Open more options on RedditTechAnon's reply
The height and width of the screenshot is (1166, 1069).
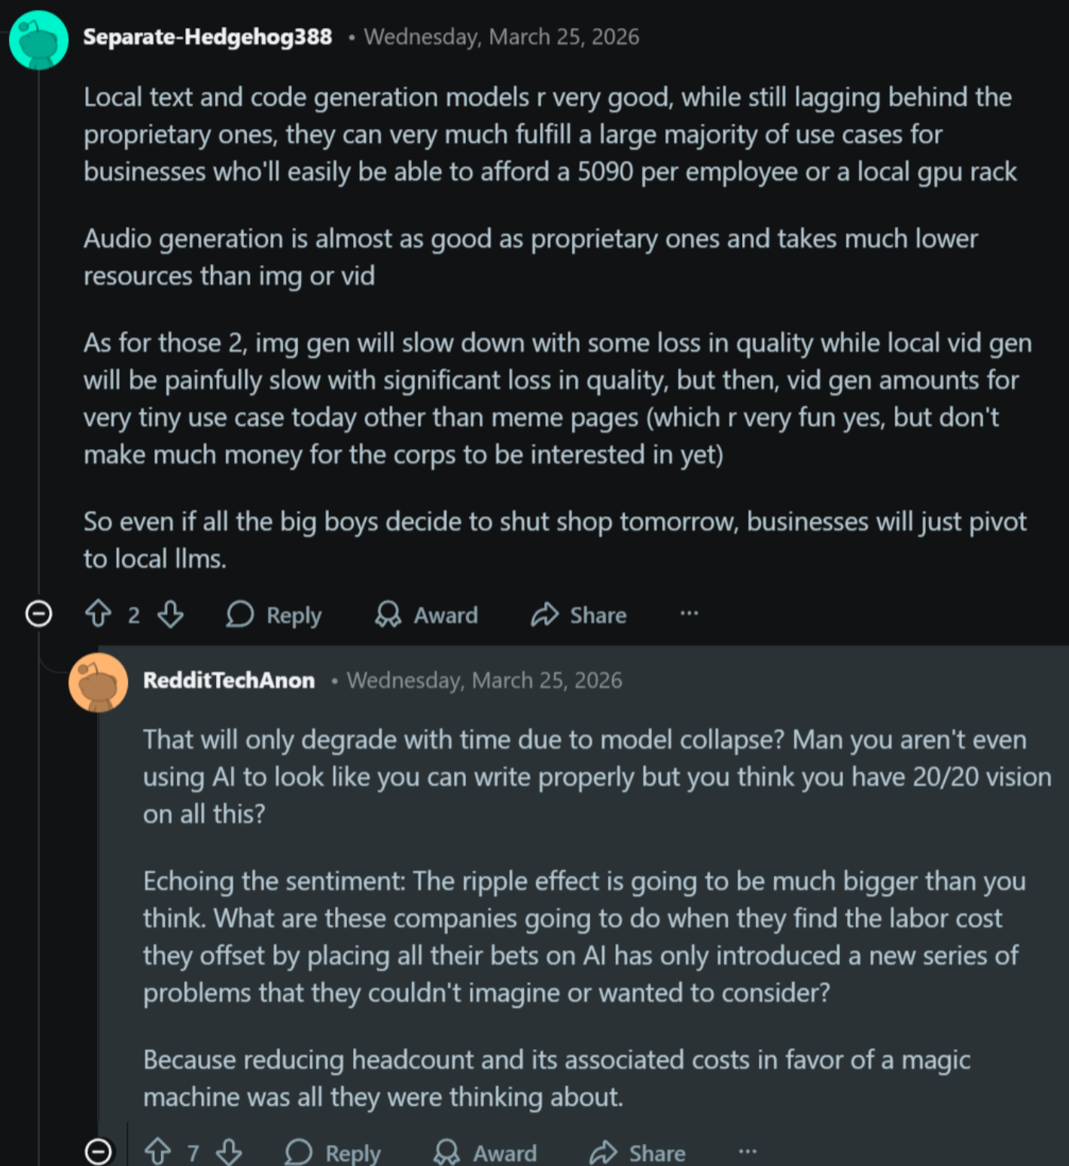(747, 1151)
